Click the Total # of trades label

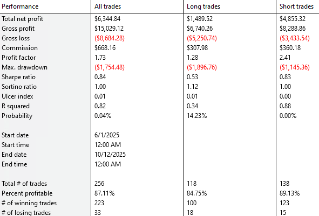(24, 184)
